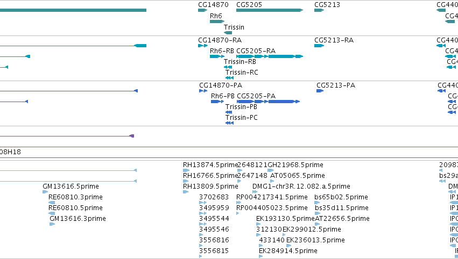Click the RH13874.5prime EST label

pos(210,165)
